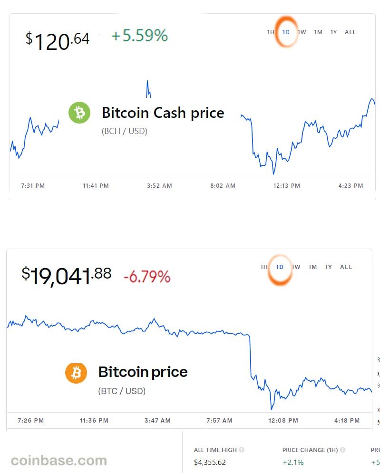The image size is (380, 473).
Task: Show ALL history for Bitcoin chart
Action: pos(346,267)
